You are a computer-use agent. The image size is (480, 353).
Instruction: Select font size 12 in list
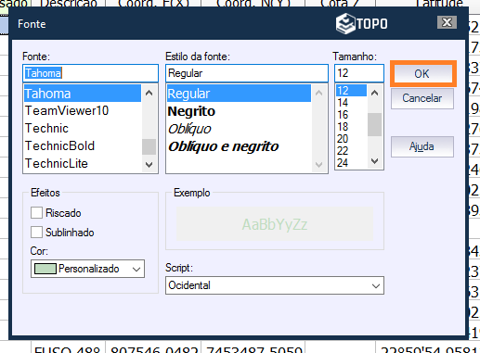pyautogui.click(x=351, y=91)
